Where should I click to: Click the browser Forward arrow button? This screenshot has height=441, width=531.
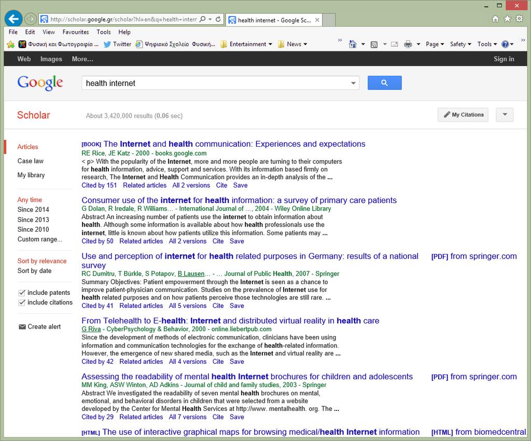(31, 19)
